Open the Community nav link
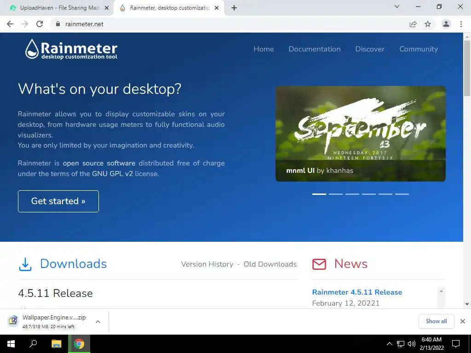Image resolution: width=471 pixels, height=353 pixels. click(x=419, y=49)
